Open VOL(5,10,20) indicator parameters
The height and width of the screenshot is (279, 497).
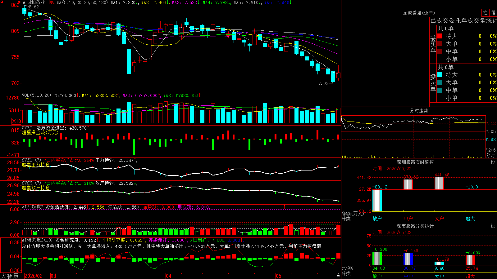[36, 95]
